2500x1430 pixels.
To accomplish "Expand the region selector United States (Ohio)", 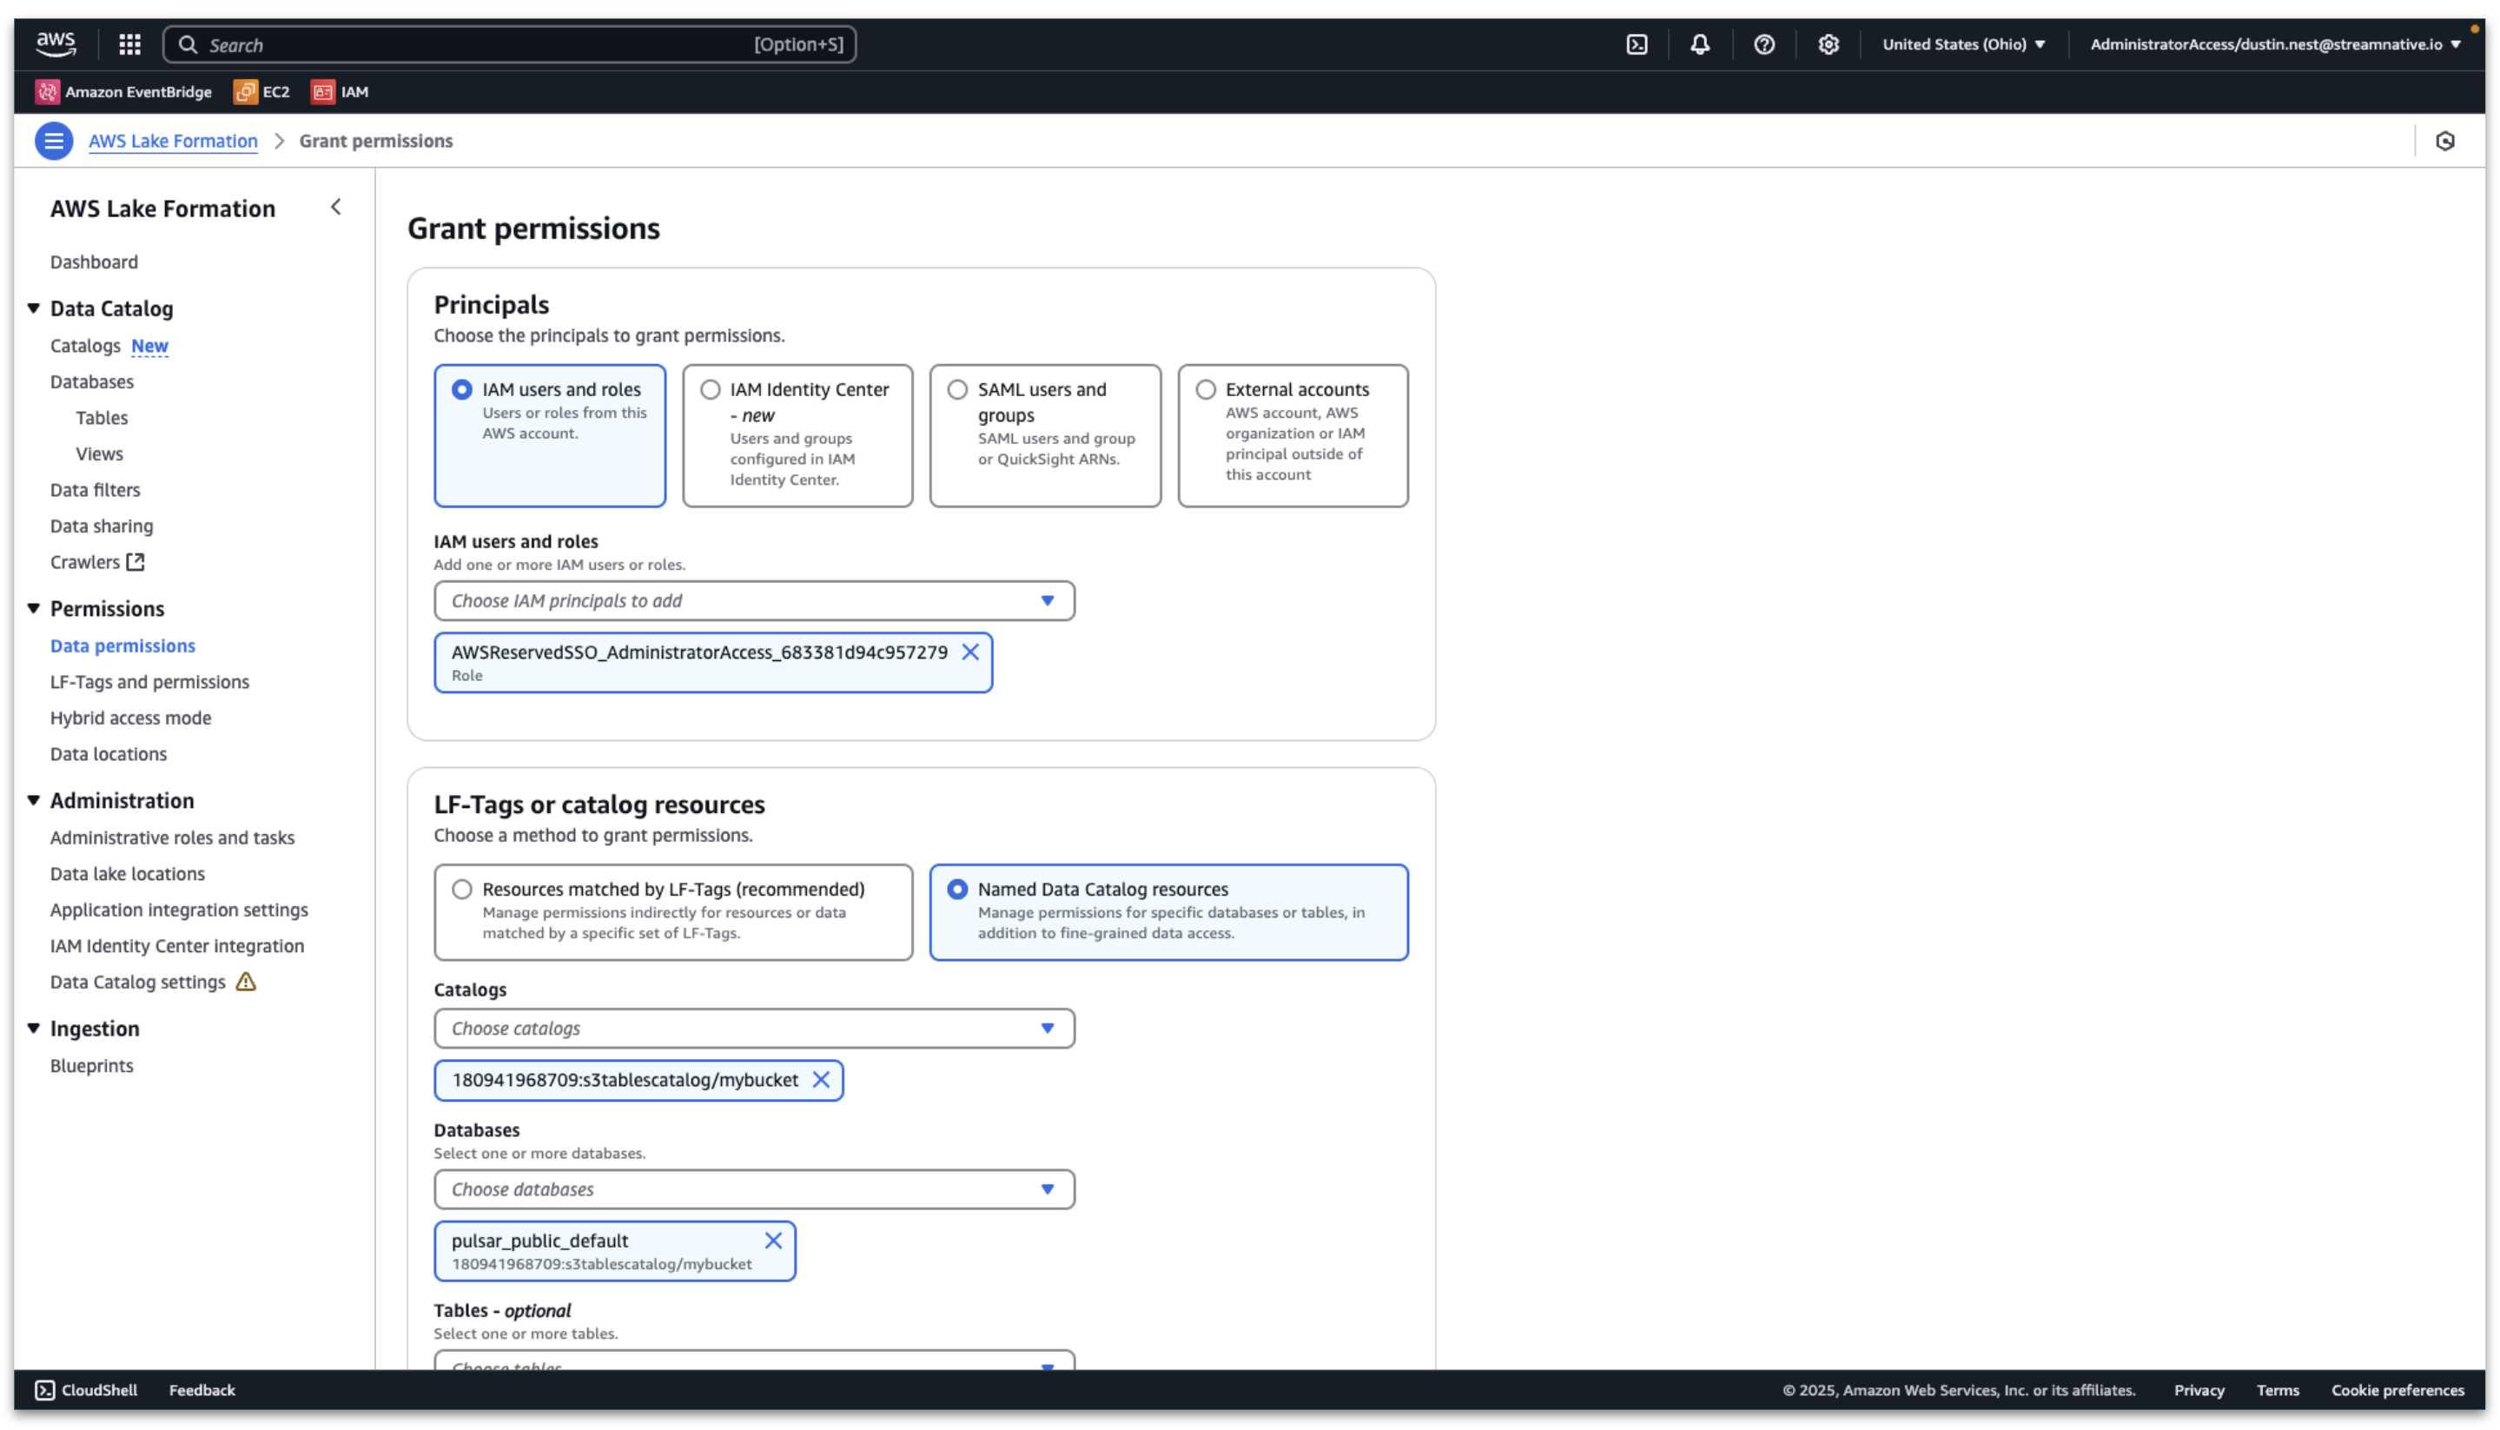I will click(1964, 44).
